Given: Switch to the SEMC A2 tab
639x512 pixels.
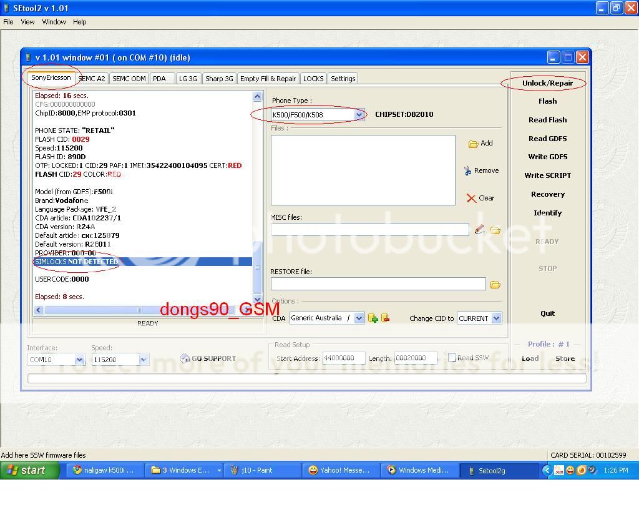Looking at the screenshot, I should tap(92, 79).
